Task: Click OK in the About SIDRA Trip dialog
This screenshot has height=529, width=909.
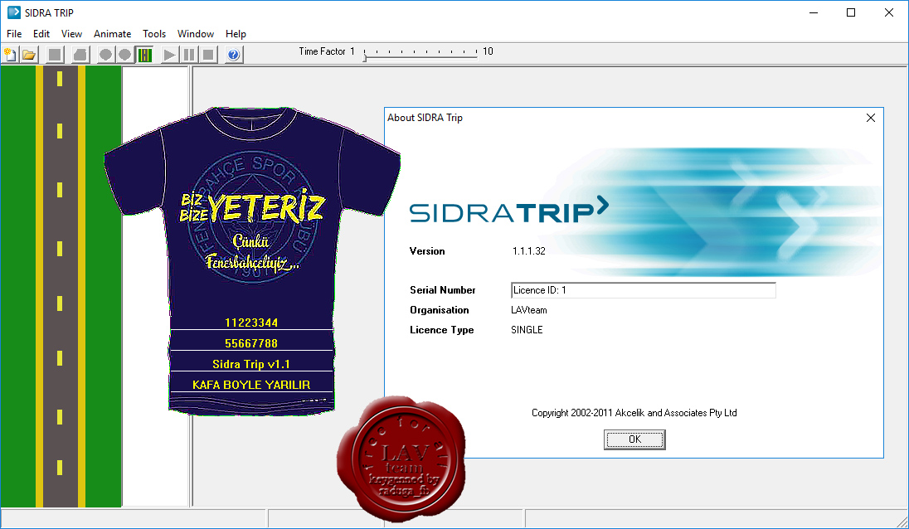Action: (634, 439)
